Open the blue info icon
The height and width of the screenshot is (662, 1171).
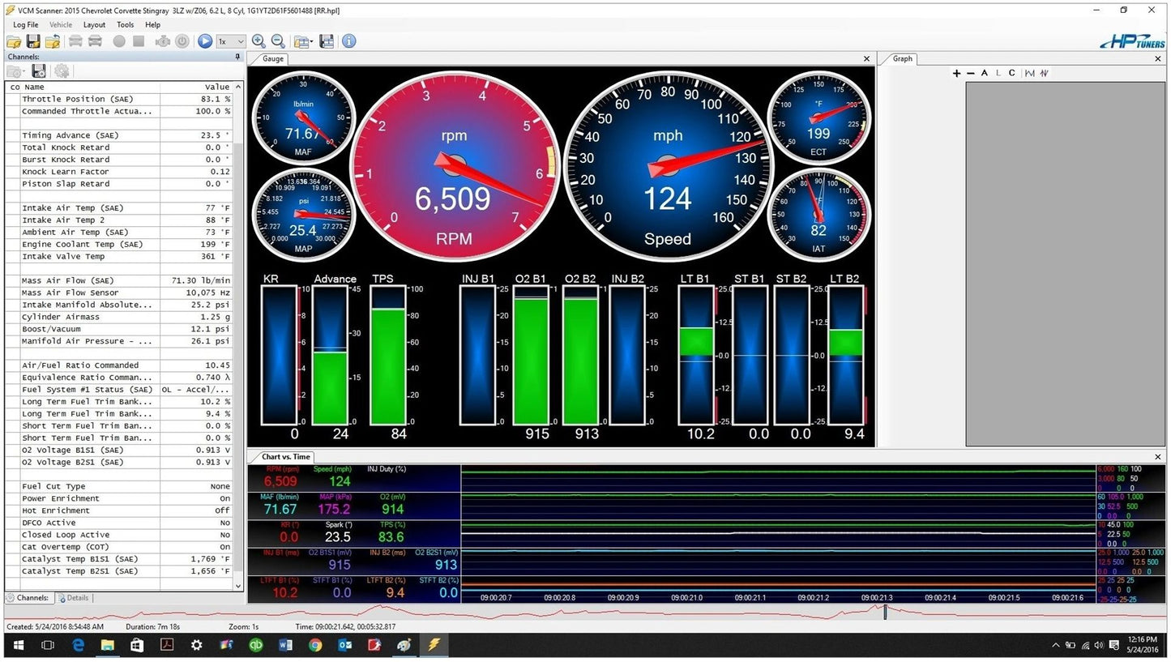pos(349,41)
